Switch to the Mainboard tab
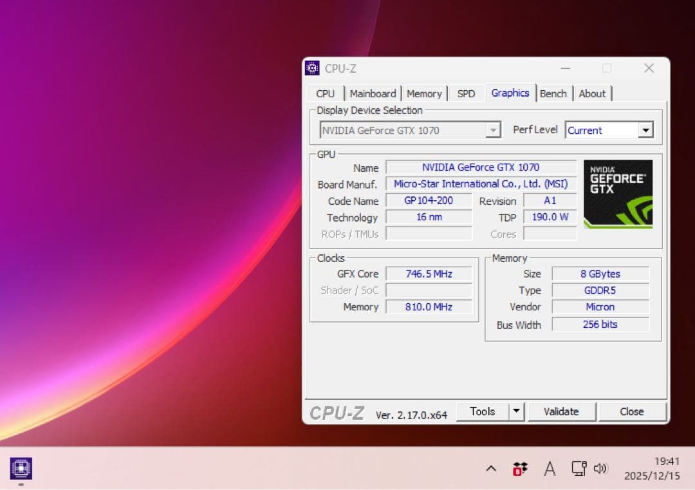The width and height of the screenshot is (695, 490). point(373,93)
